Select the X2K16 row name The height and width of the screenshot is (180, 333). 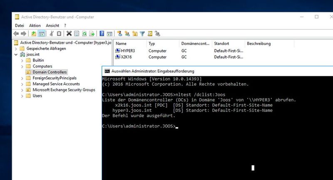(x=126, y=57)
